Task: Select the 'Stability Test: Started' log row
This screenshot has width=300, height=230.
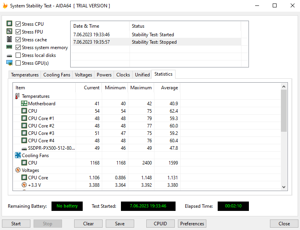Action: [x=156, y=35]
